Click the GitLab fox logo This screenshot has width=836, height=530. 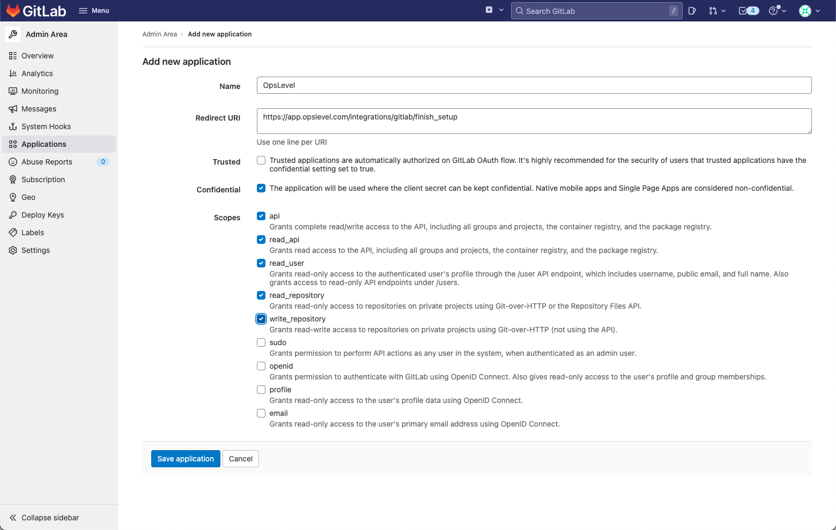point(13,11)
